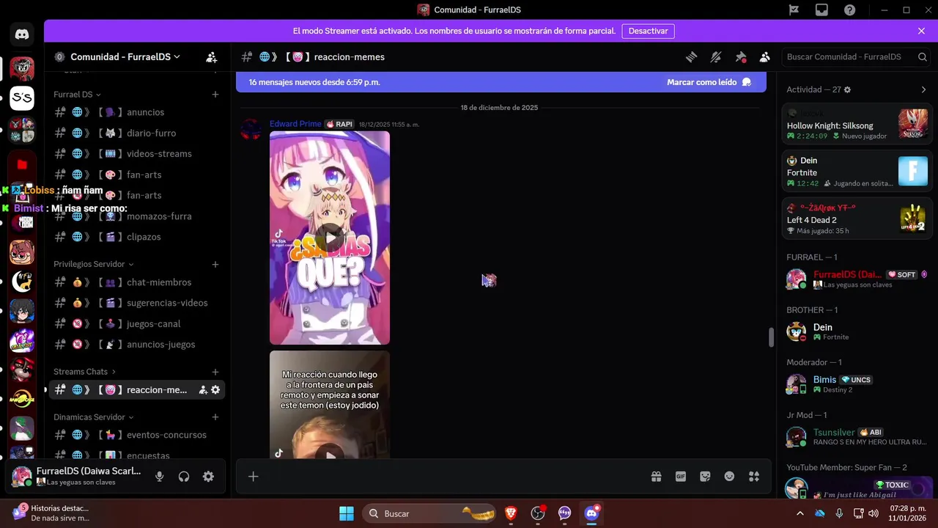Open the anuncios-juegos channel
This screenshot has height=528, width=938.
(136, 345)
